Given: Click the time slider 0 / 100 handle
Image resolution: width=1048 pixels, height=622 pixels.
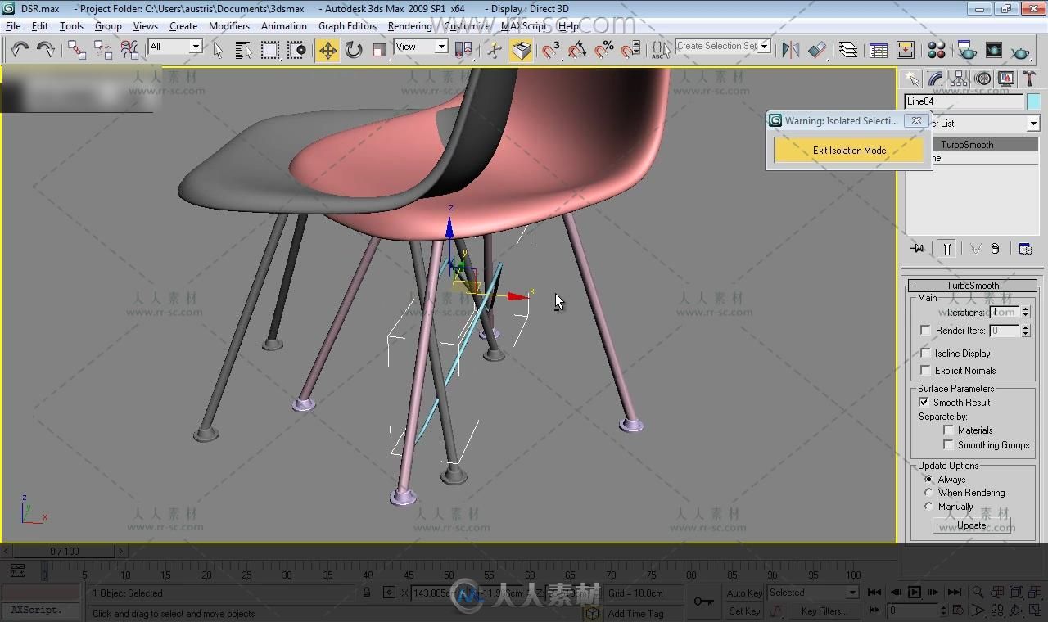Looking at the screenshot, I should click(65, 552).
